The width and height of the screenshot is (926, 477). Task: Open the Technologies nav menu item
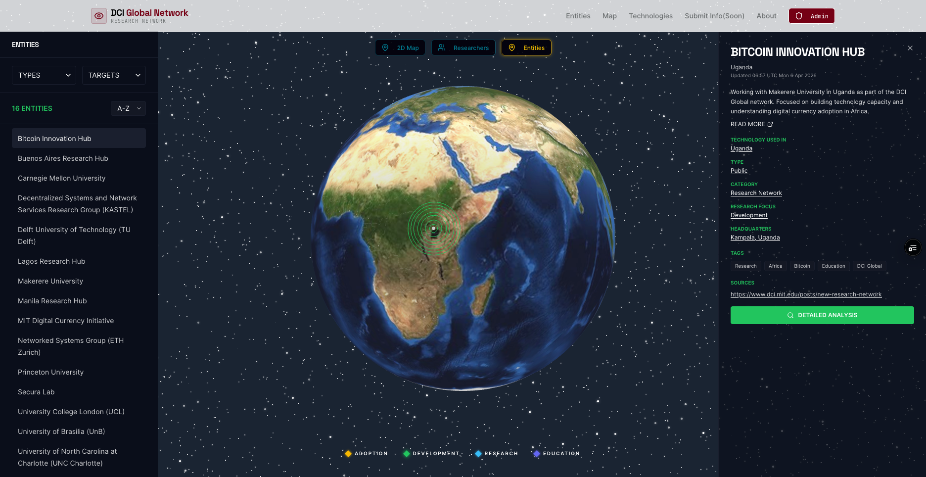pyautogui.click(x=650, y=16)
